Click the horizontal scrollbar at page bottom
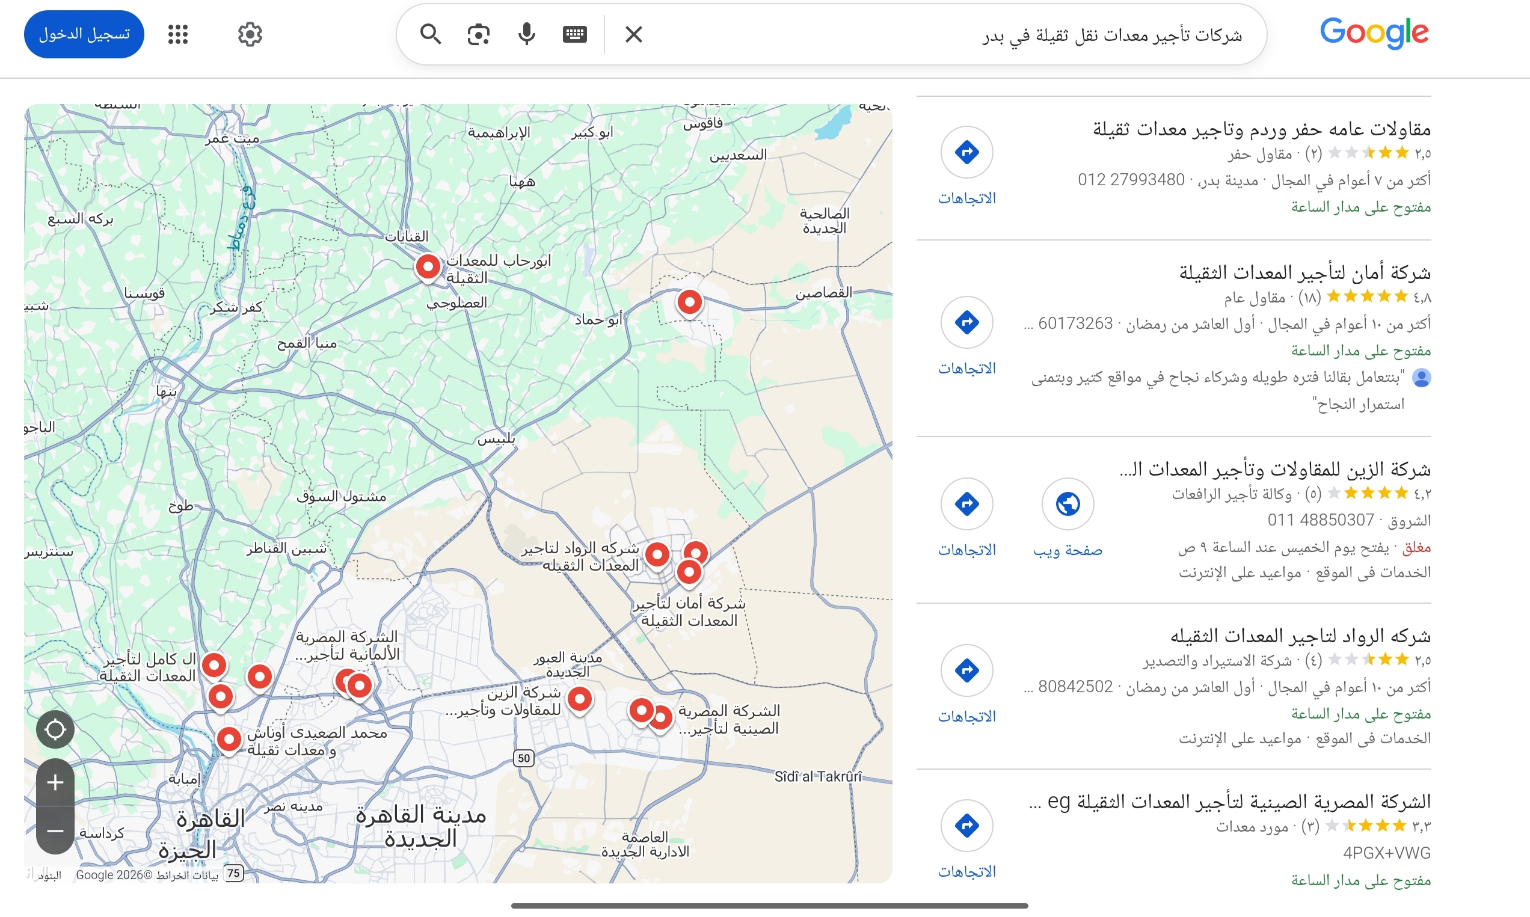Image resolution: width=1530 pixels, height=917 pixels. [769, 906]
